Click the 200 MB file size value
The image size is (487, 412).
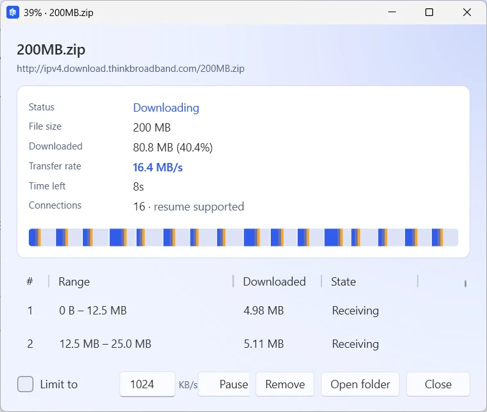(152, 128)
